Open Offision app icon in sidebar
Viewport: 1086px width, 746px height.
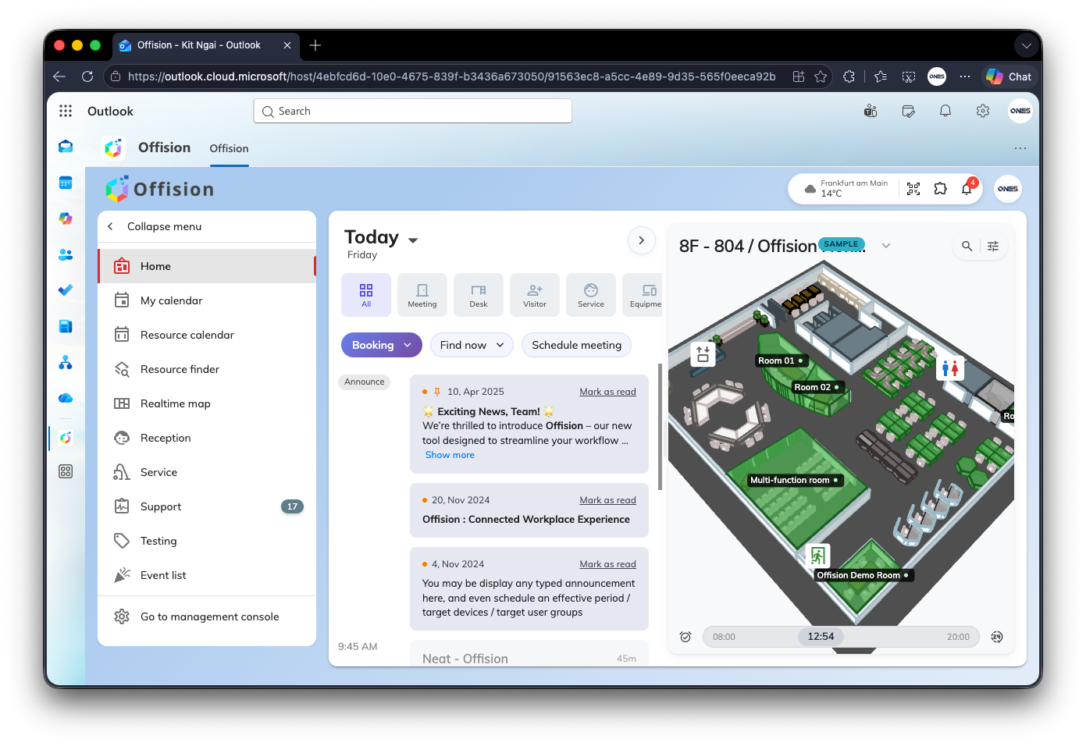pos(66,438)
